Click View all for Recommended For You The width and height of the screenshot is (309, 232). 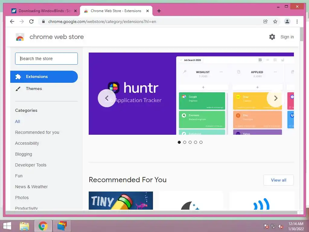[x=279, y=180]
